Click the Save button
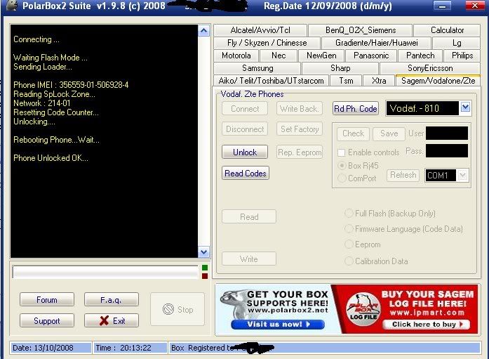489x359 pixels. (x=389, y=133)
